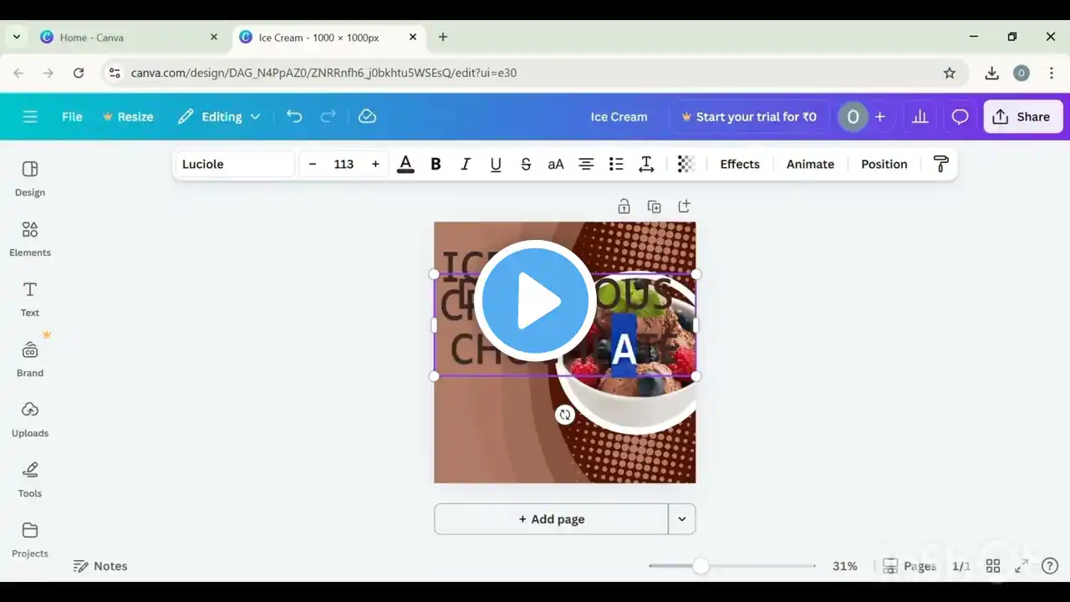Click the Ice Cream design title

pyautogui.click(x=619, y=117)
